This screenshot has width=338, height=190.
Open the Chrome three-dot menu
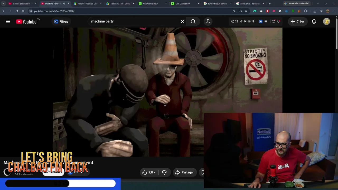334,11
